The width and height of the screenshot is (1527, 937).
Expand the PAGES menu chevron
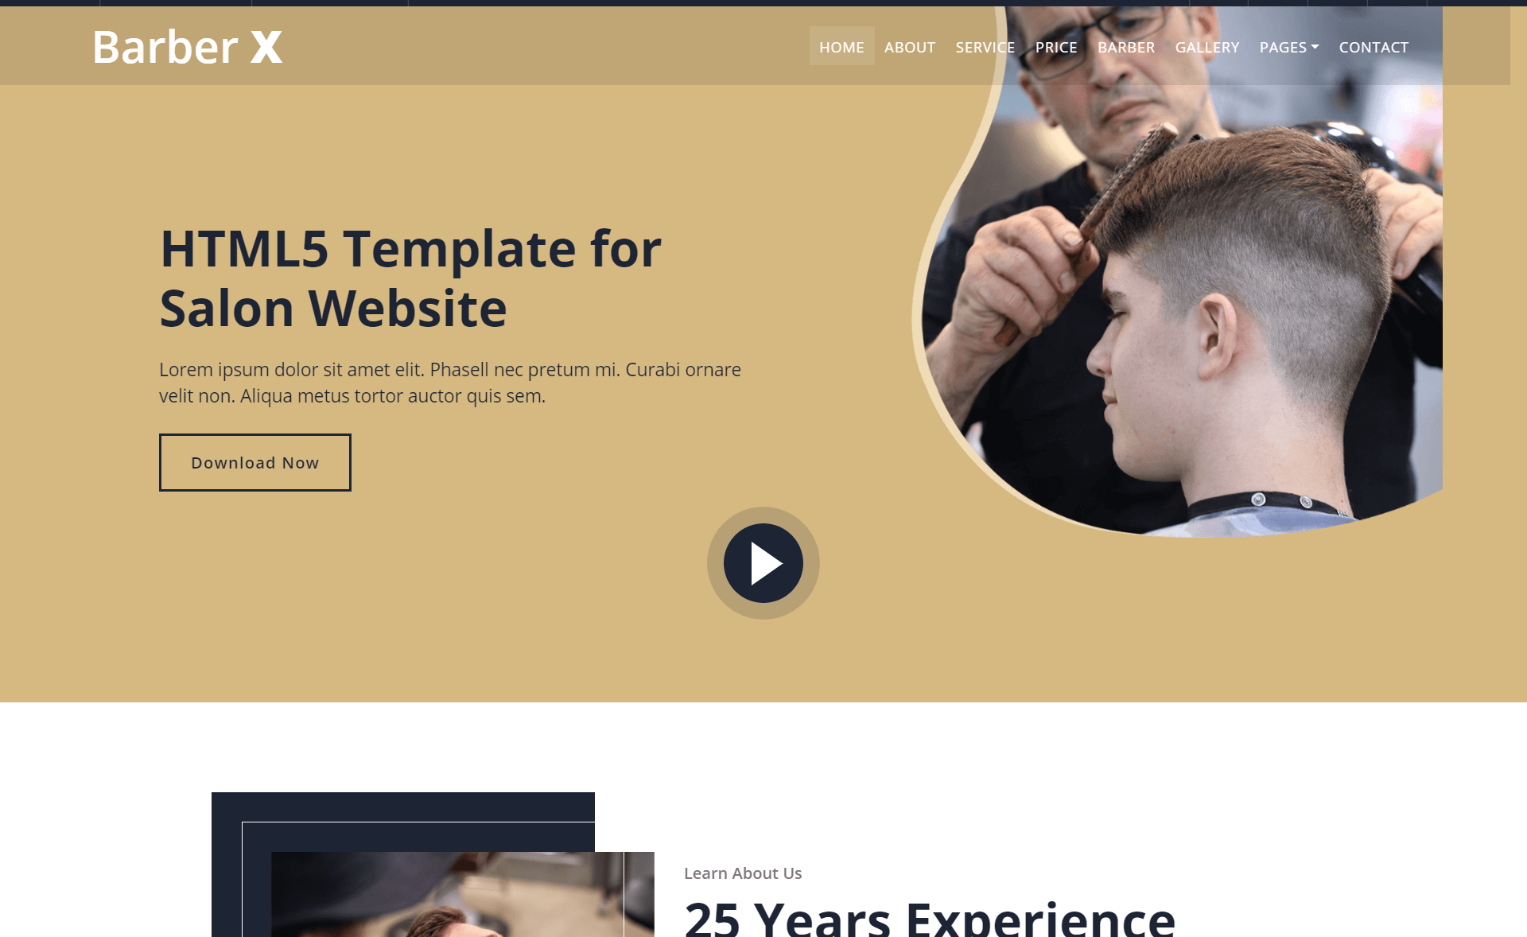[x=1313, y=47]
